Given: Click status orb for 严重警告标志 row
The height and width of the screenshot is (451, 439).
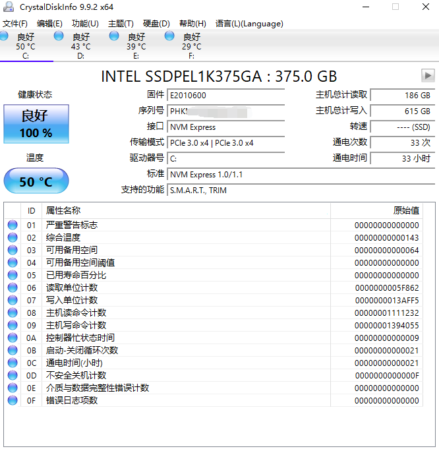Looking at the screenshot, I should [x=13, y=225].
